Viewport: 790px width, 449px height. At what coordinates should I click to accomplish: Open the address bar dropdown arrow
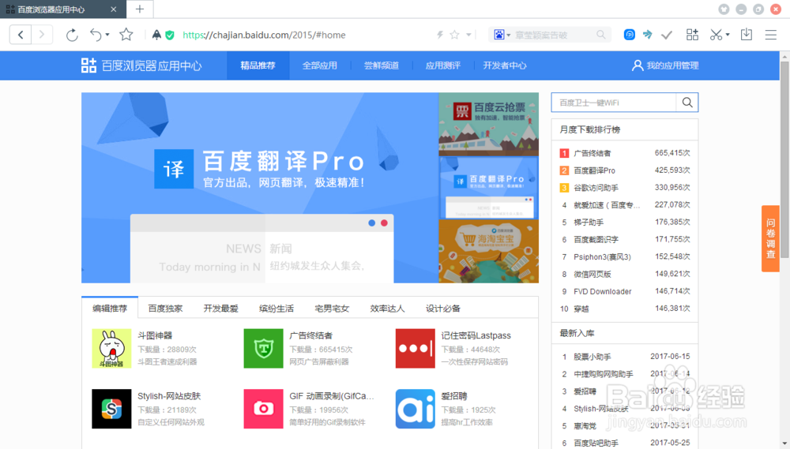468,35
